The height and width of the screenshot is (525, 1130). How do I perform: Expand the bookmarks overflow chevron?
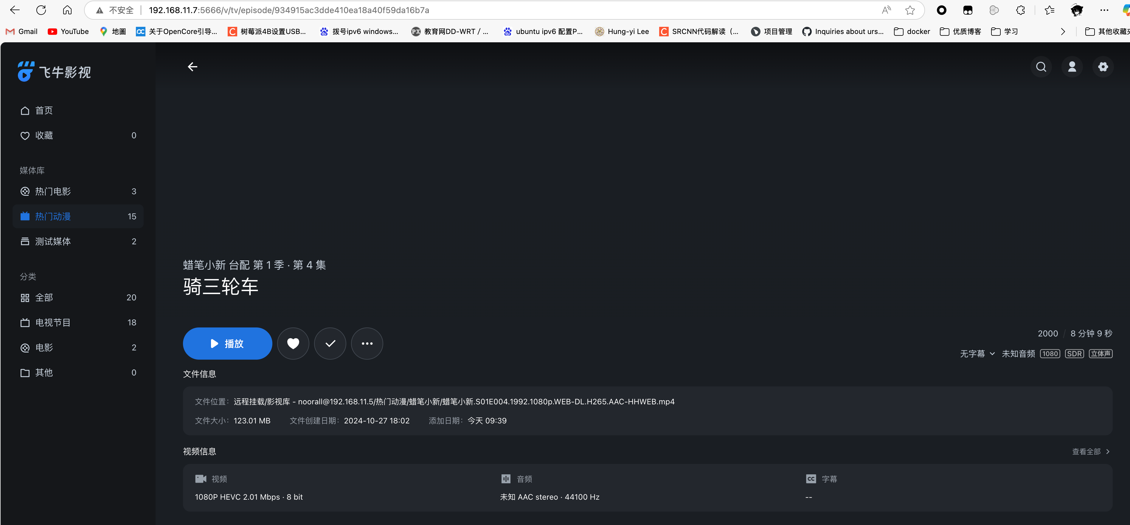pos(1063,31)
